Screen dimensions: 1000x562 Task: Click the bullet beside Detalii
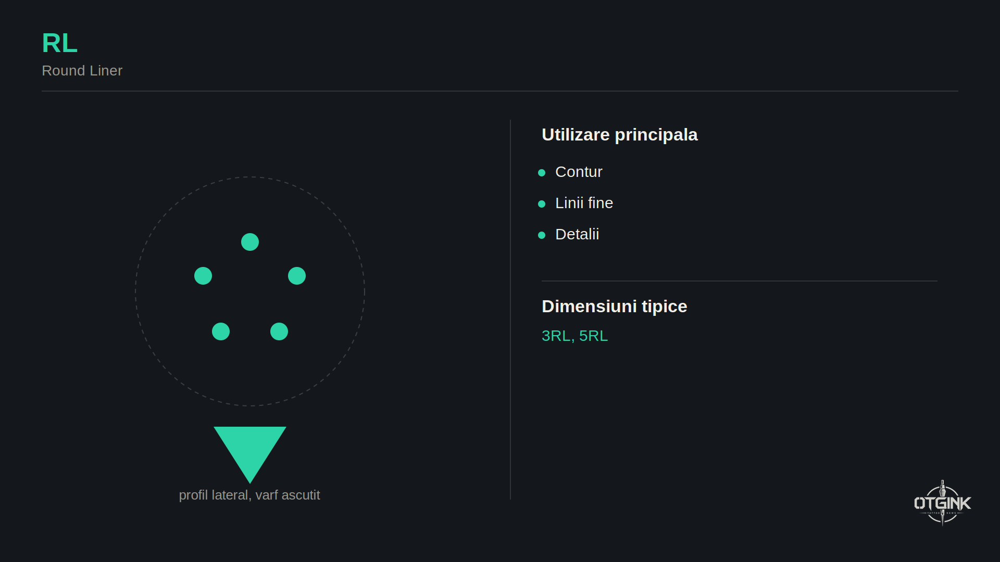pos(542,235)
